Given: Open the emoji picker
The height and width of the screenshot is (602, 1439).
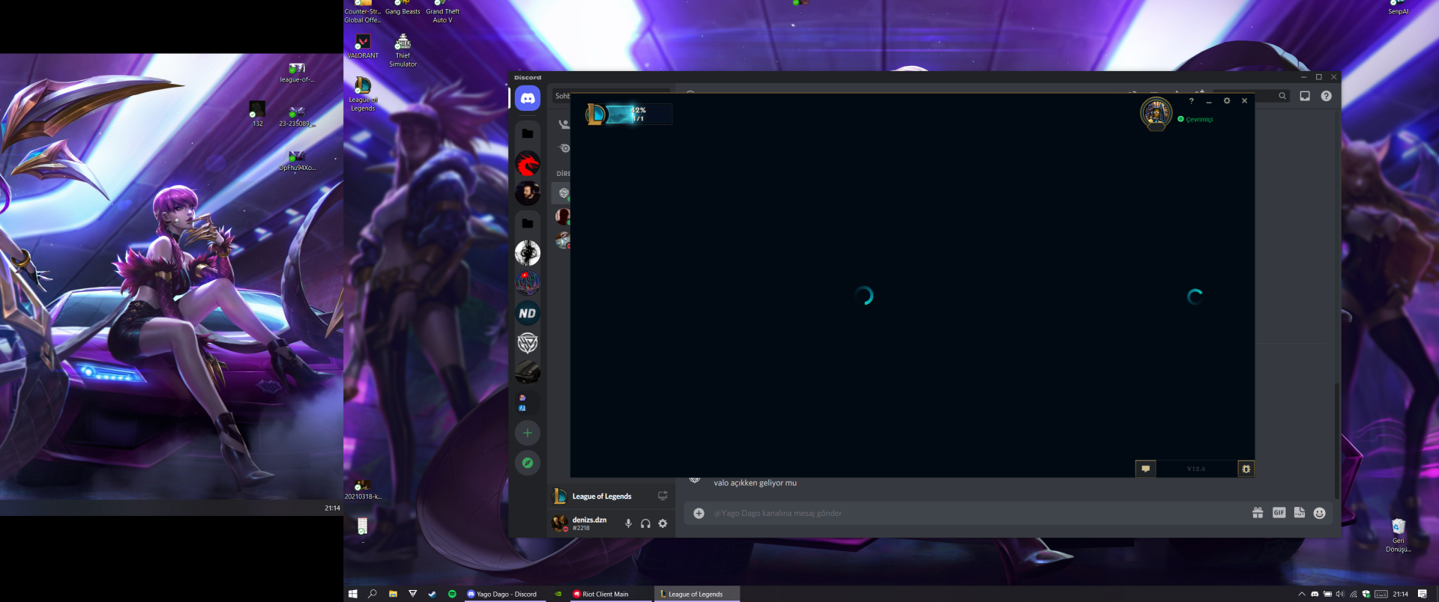Looking at the screenshot, I should click(1320, 513).
